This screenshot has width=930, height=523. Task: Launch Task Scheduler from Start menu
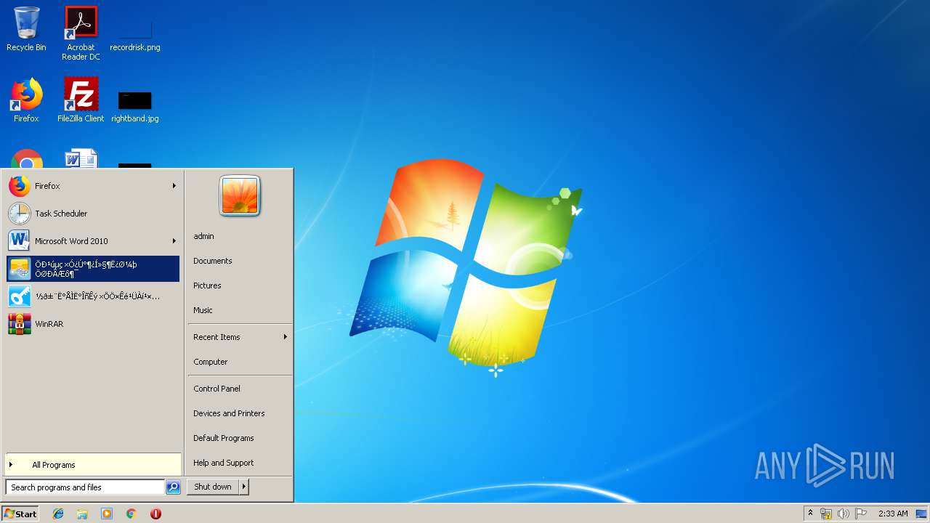click(x=93, y=214)
